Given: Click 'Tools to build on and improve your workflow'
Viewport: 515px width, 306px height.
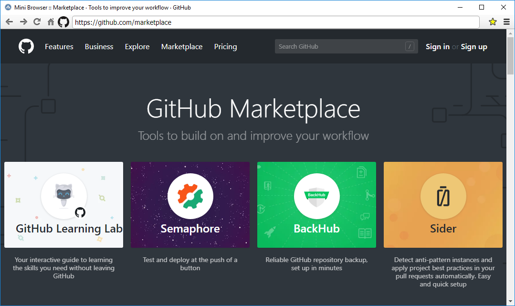Looking at the screenshot, I should coord(253,136).
